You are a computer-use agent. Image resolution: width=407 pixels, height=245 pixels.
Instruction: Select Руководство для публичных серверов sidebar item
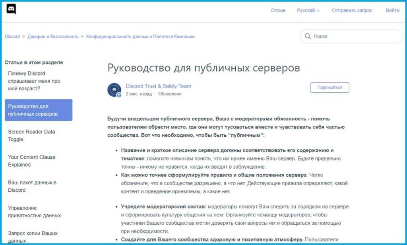[38, 110]
